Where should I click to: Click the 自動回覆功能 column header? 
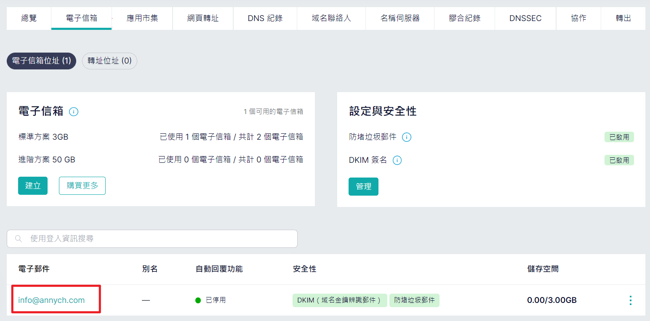219,269
